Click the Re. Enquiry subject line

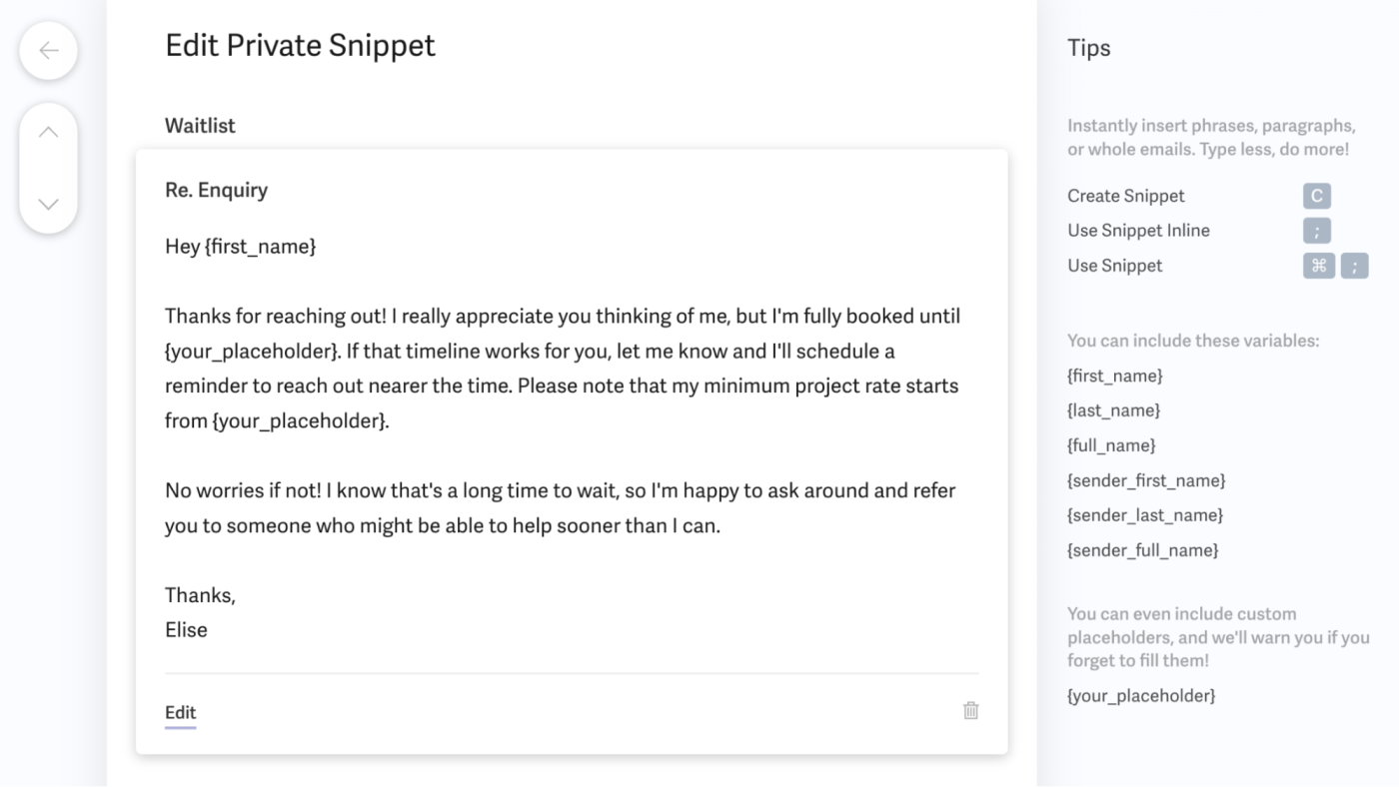coord(216,190)
